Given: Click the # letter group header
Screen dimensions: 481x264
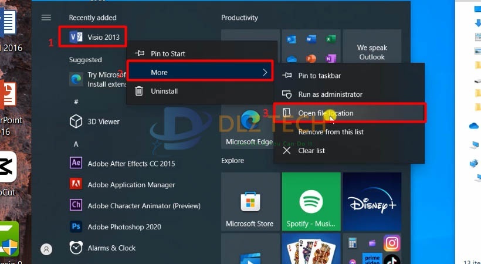Looking at the screenshot, I should 76,101.
